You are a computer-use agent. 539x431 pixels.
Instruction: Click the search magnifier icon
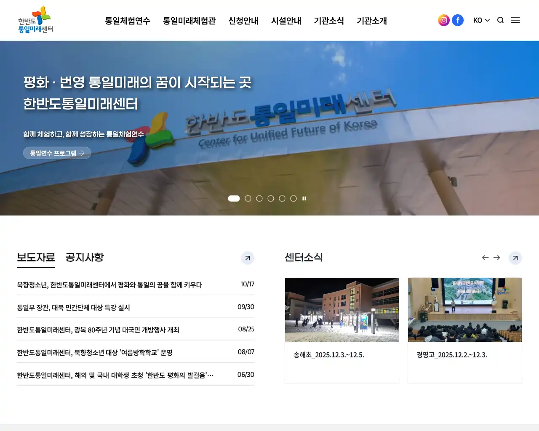[500, 20]
